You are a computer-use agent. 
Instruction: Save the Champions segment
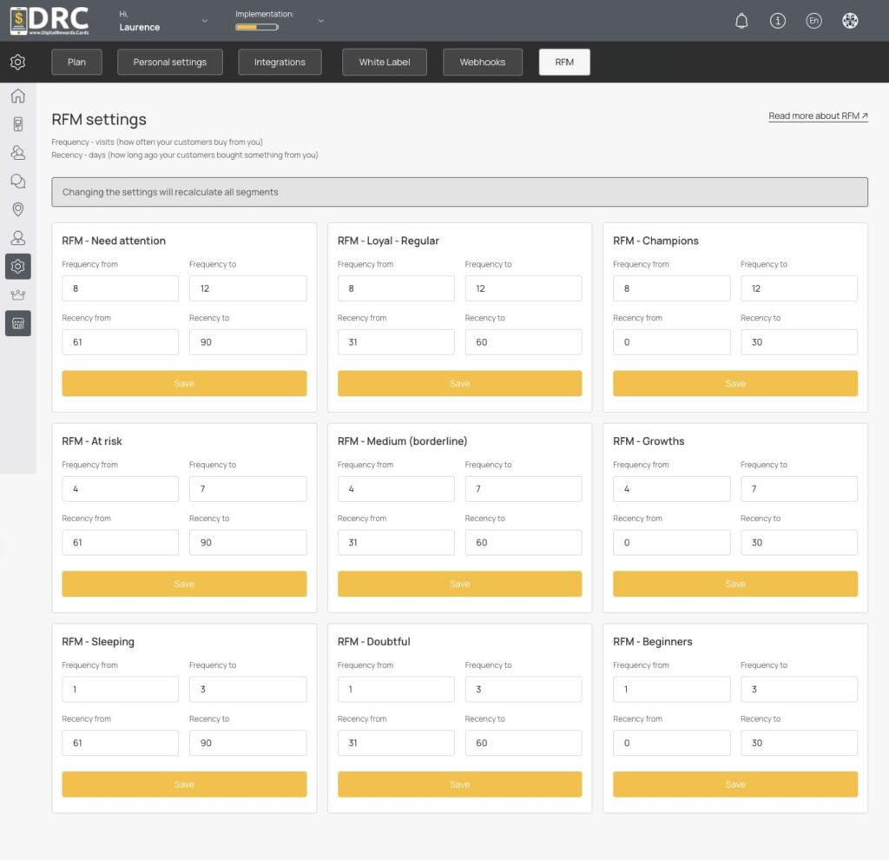pos(735,383)
